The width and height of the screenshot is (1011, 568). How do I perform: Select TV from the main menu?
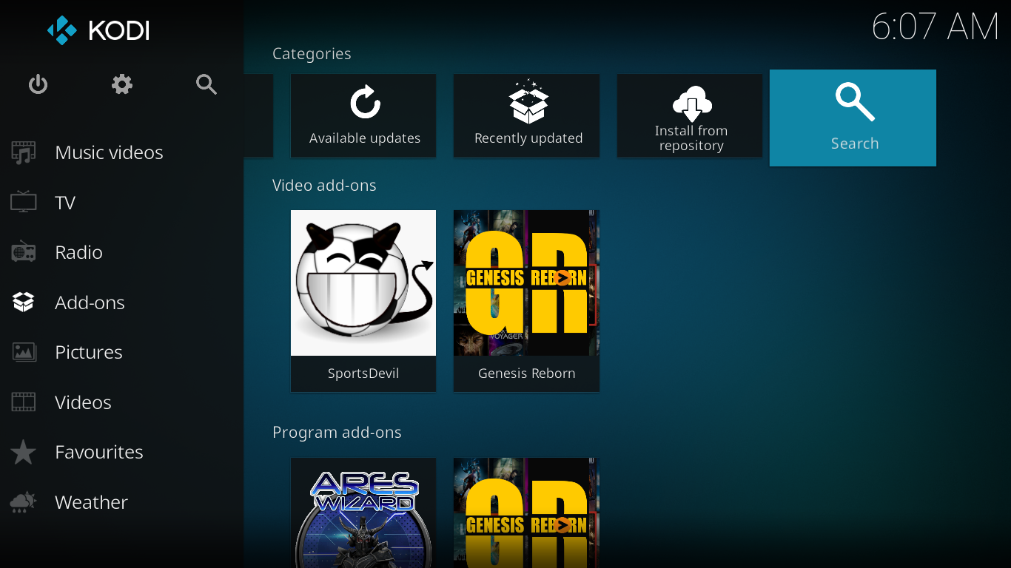pyautogui.click(x=65, y=203)
